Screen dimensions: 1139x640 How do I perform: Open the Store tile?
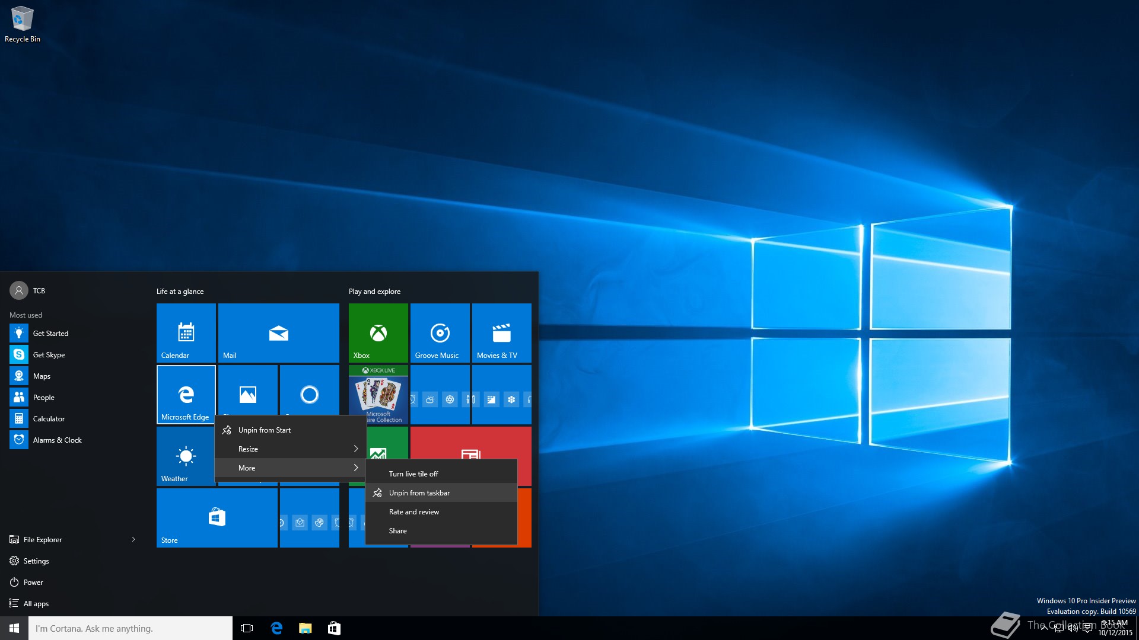[x=217, y=518]
